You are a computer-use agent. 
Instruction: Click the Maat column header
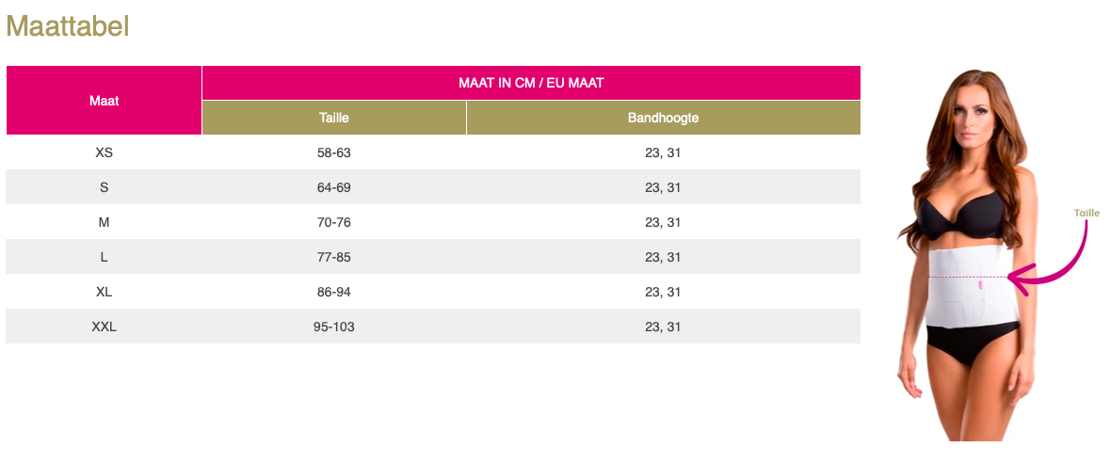(x=104, y=101)
